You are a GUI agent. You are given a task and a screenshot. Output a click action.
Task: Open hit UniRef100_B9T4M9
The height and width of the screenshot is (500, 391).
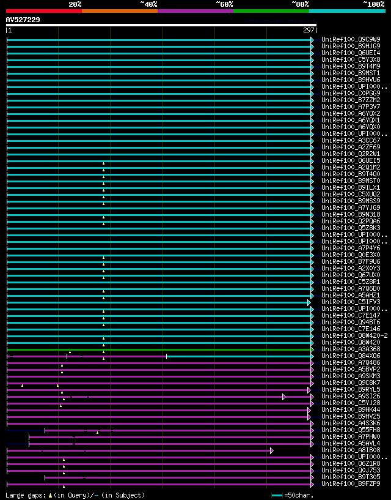[351, 66]
